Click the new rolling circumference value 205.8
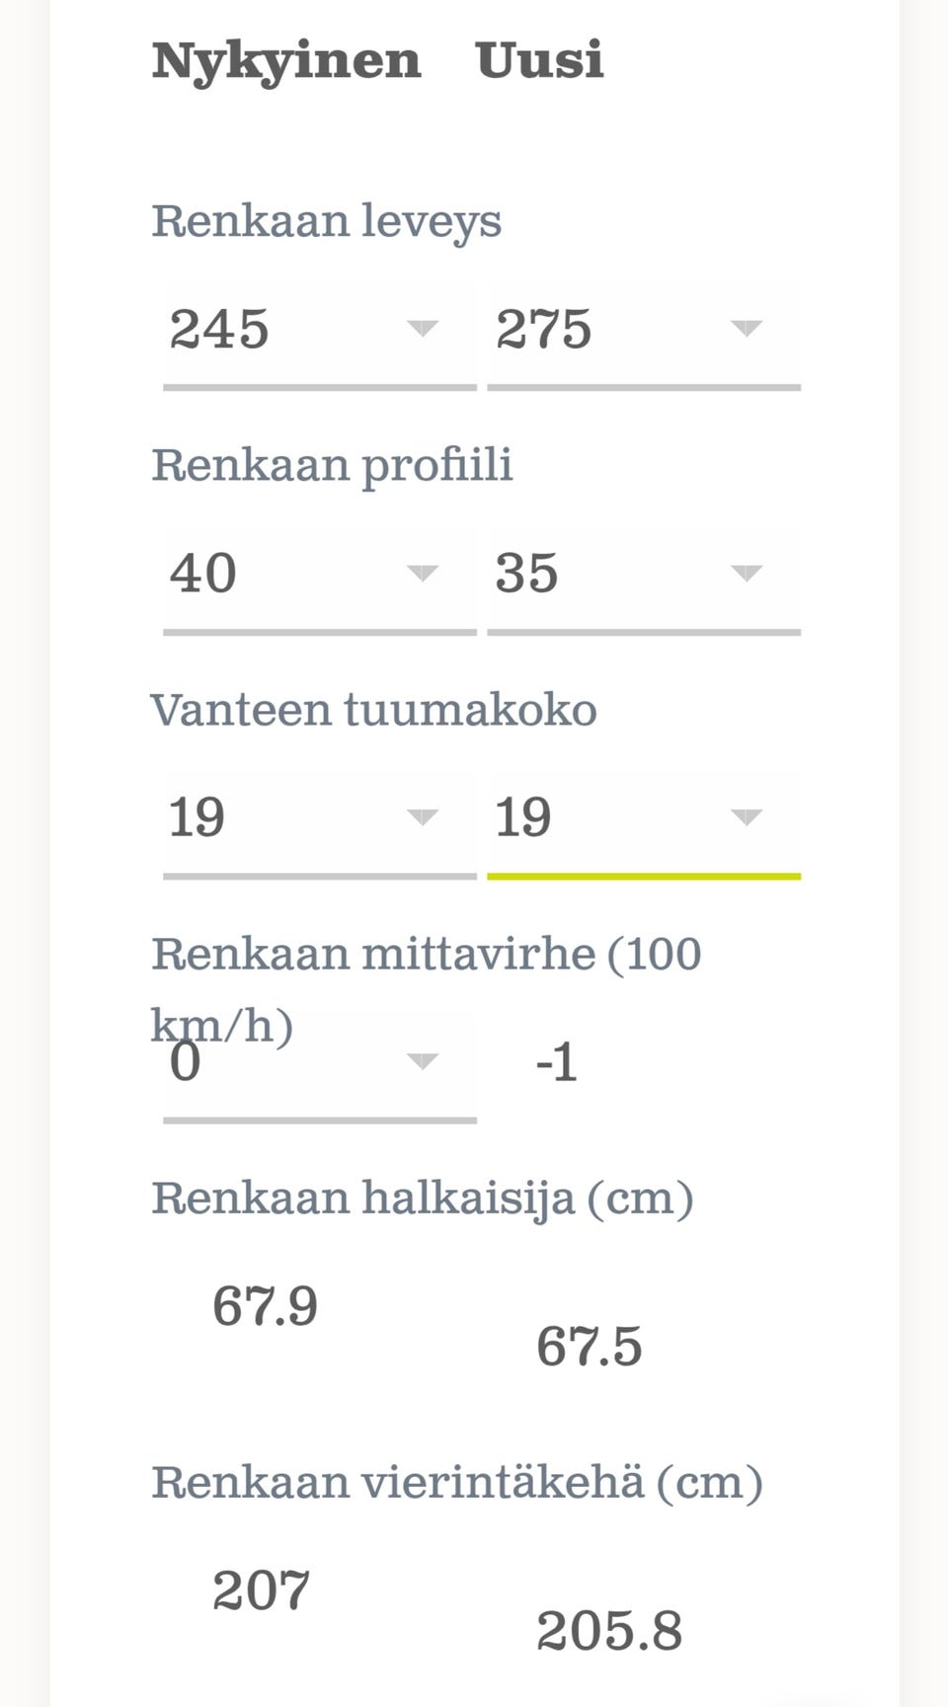 (x=608, y=1631)
